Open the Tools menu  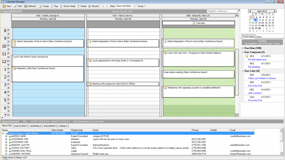click(x=142, y=6)
